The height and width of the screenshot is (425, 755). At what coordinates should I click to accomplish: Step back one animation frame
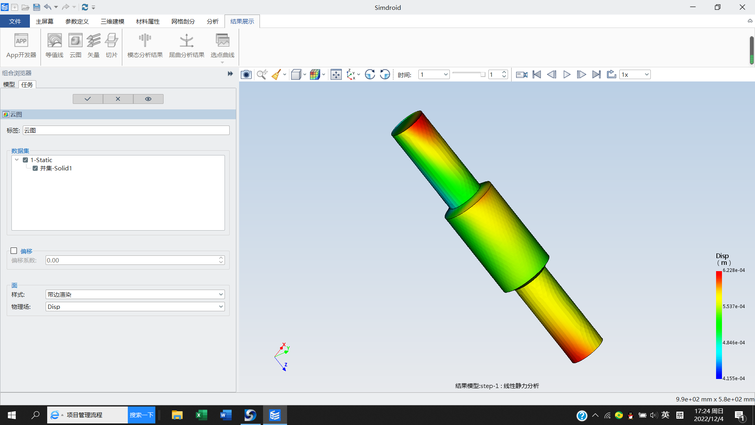pos(552,74)
